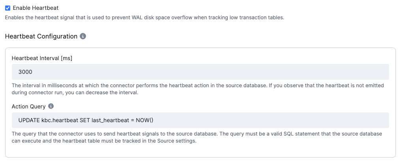The height and width of the screenshot is (165, 401).
Task: Uncheck the Enable Heartbeat checkbox
Action: [7, 8]
